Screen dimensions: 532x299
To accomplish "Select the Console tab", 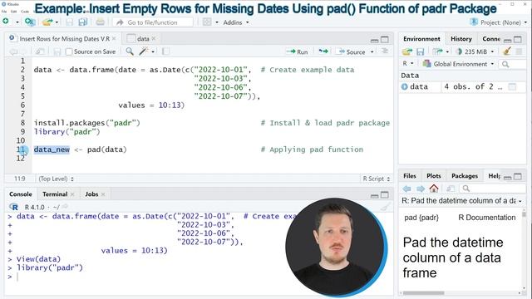I will coord(20,194).
